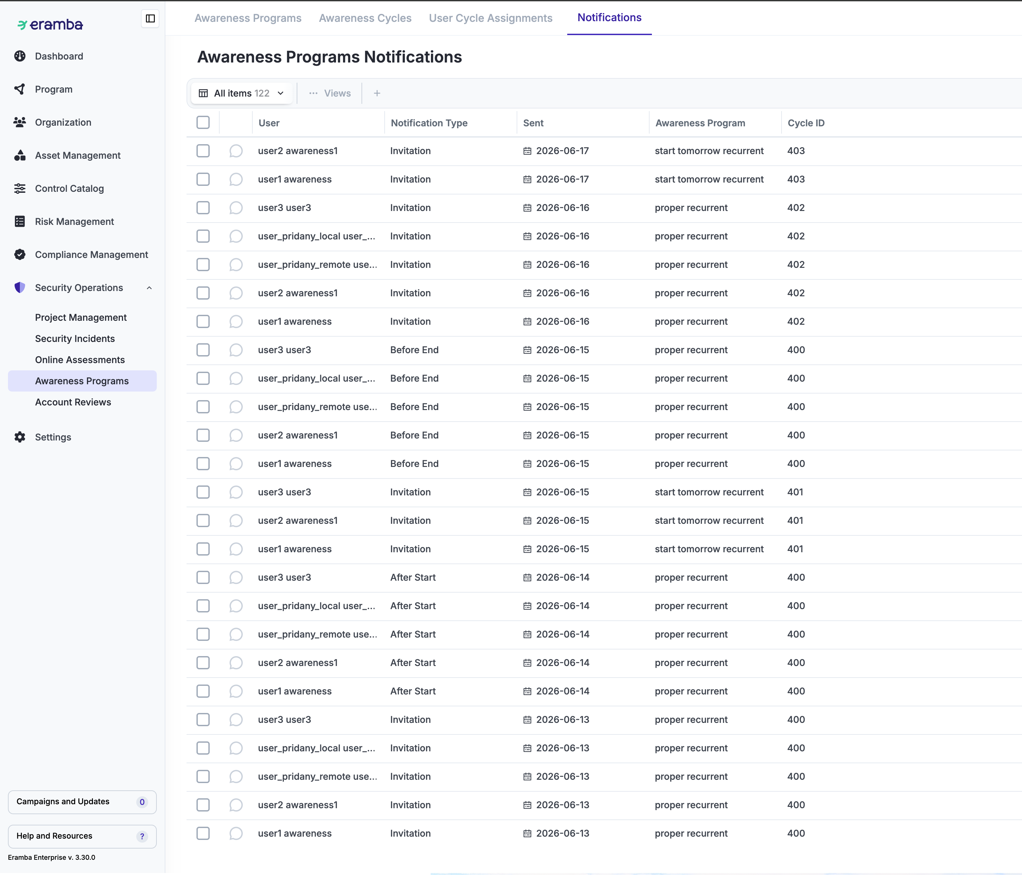
Task: Open the Settings link
Action: (x=53, y=437)
